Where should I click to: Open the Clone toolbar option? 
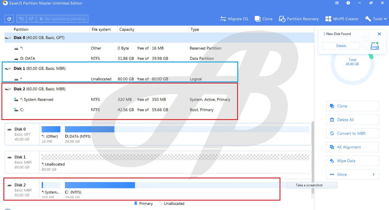(x=263, y=19)
